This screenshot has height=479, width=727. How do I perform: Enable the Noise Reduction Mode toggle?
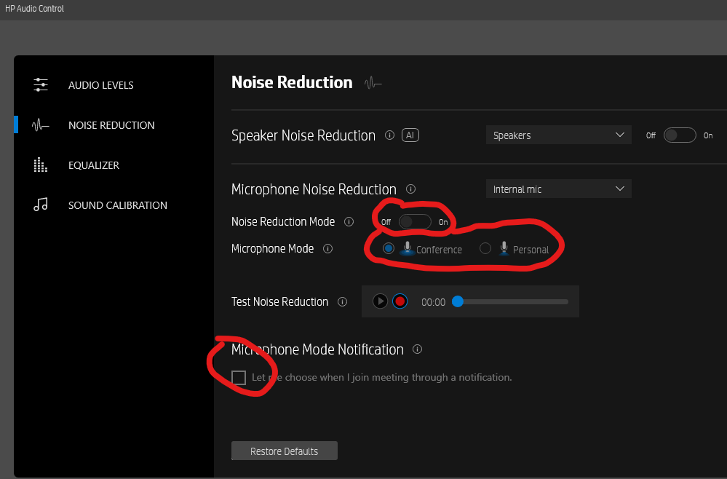(x=415, y=222)
